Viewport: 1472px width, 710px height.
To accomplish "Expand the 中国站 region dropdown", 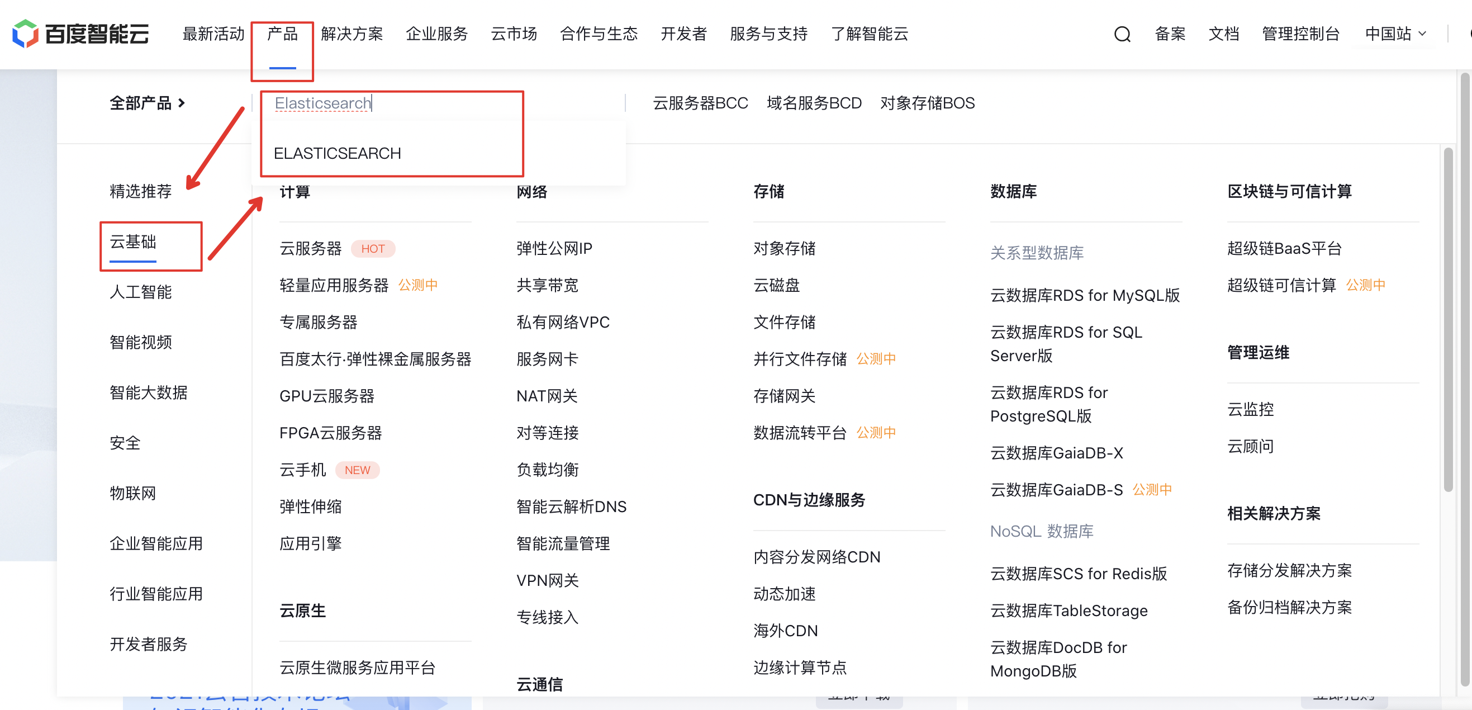I will [x=1395, y=34].
